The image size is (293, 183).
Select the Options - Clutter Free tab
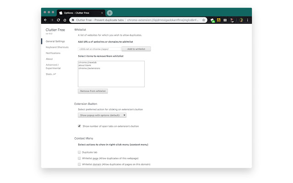point(81,13)
